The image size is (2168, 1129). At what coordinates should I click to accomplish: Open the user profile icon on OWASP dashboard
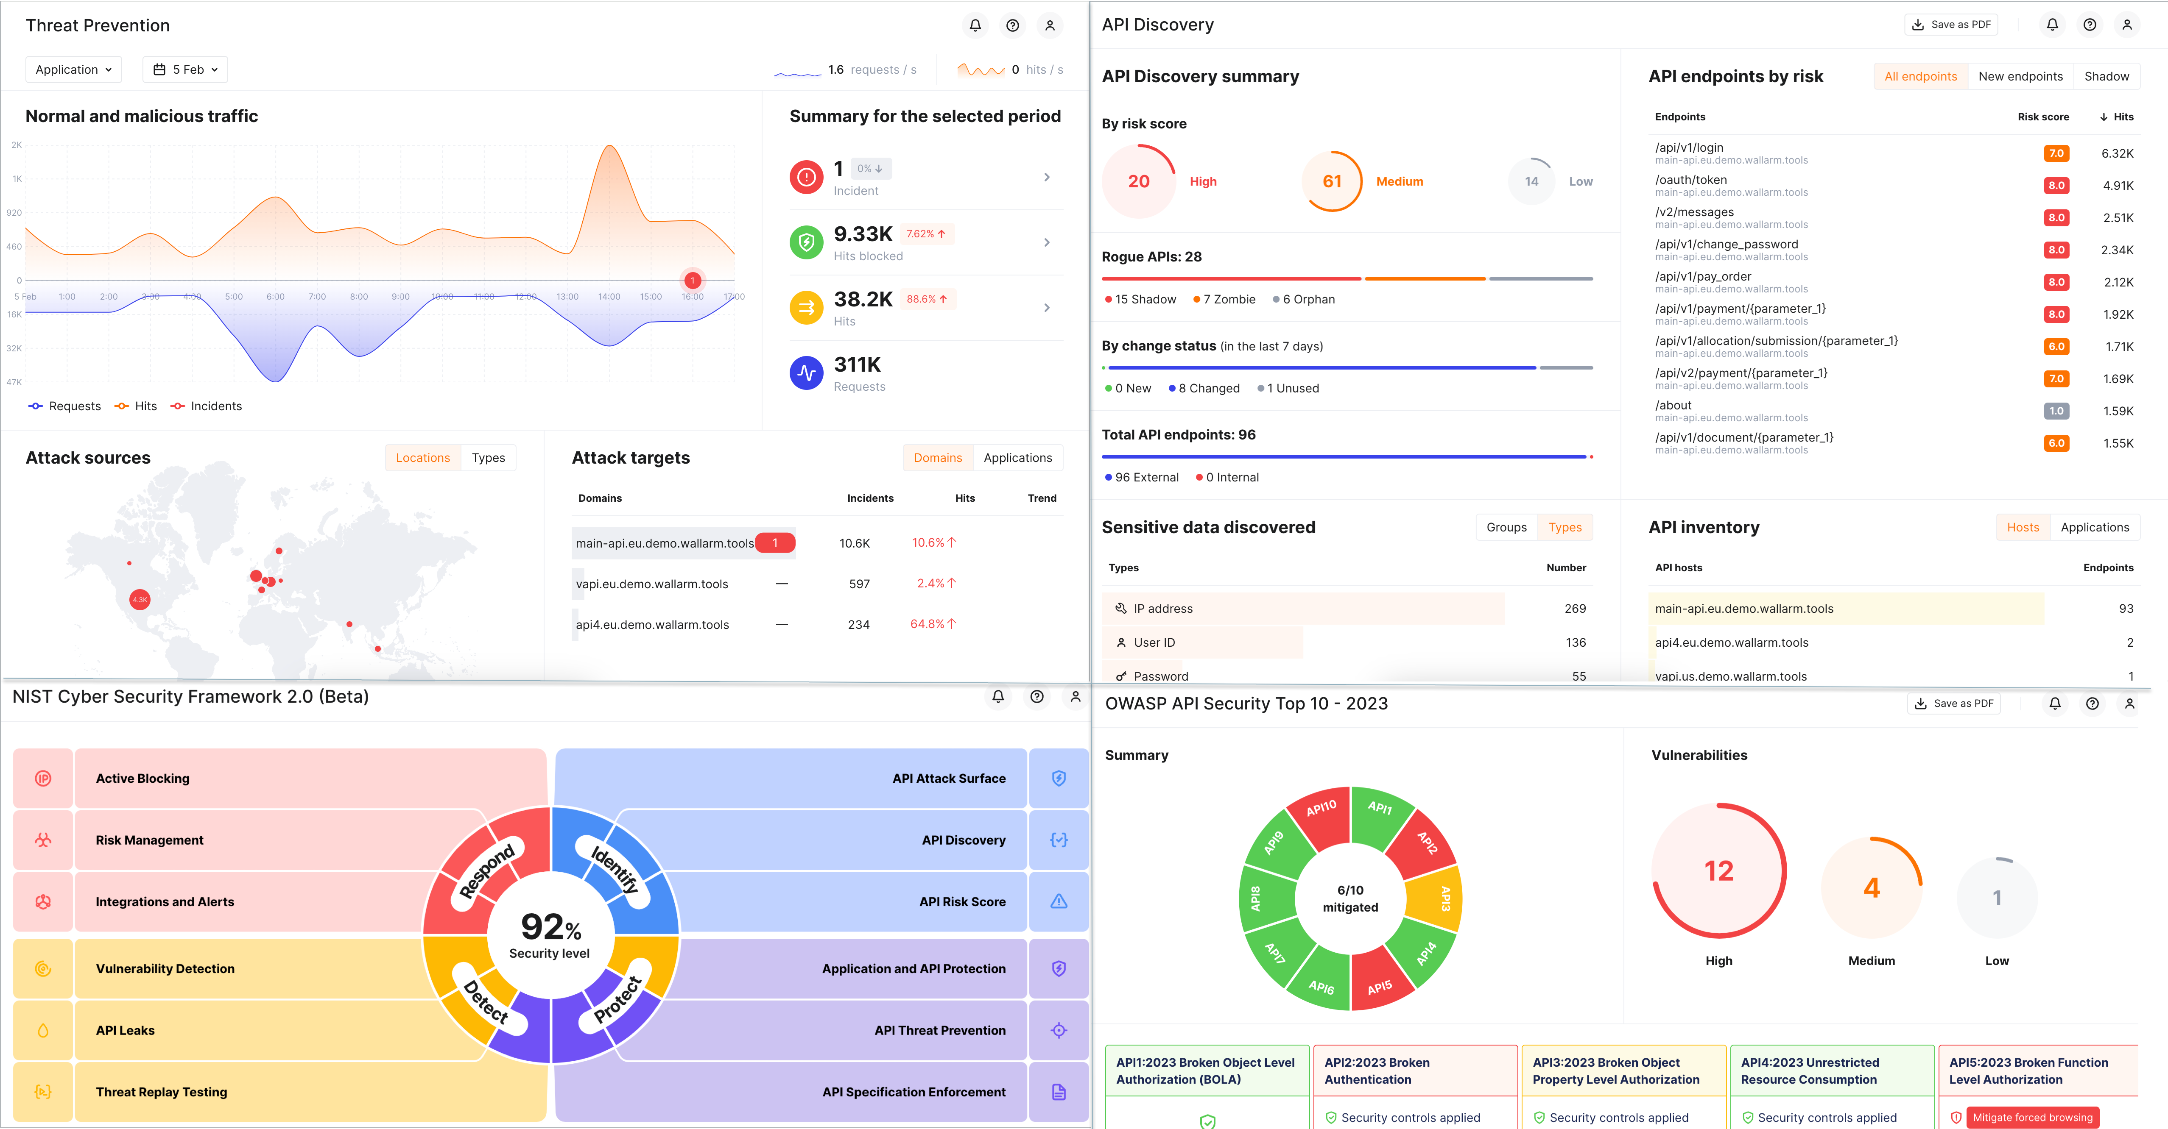(x=2131, y=704)
